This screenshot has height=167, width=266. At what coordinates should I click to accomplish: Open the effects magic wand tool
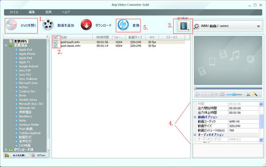click(255, 94)
